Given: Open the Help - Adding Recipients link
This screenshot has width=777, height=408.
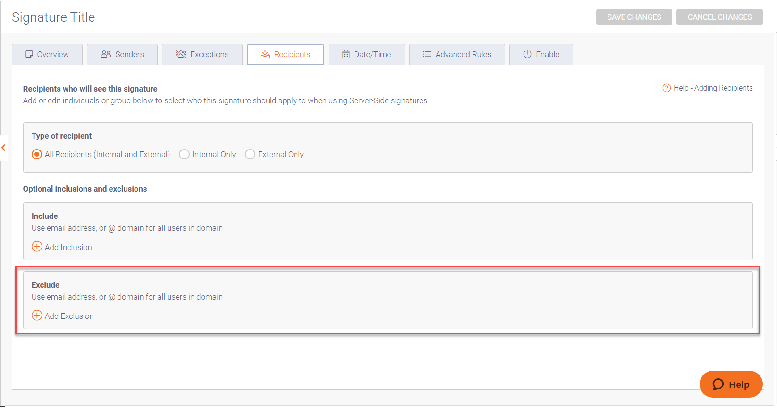Looking at the screenshot, I should click(713, 88).
